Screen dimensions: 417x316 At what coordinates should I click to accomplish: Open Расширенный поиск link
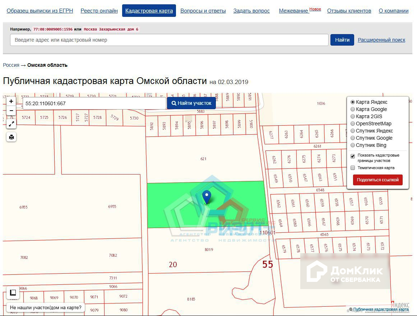click(x=381, y=40)
